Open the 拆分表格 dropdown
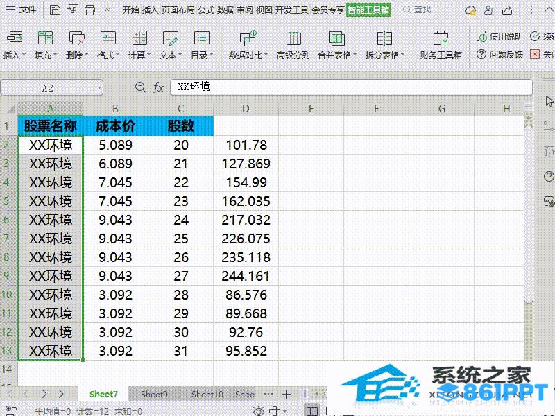Screen dimensions: 555x416 click(384, 45)
